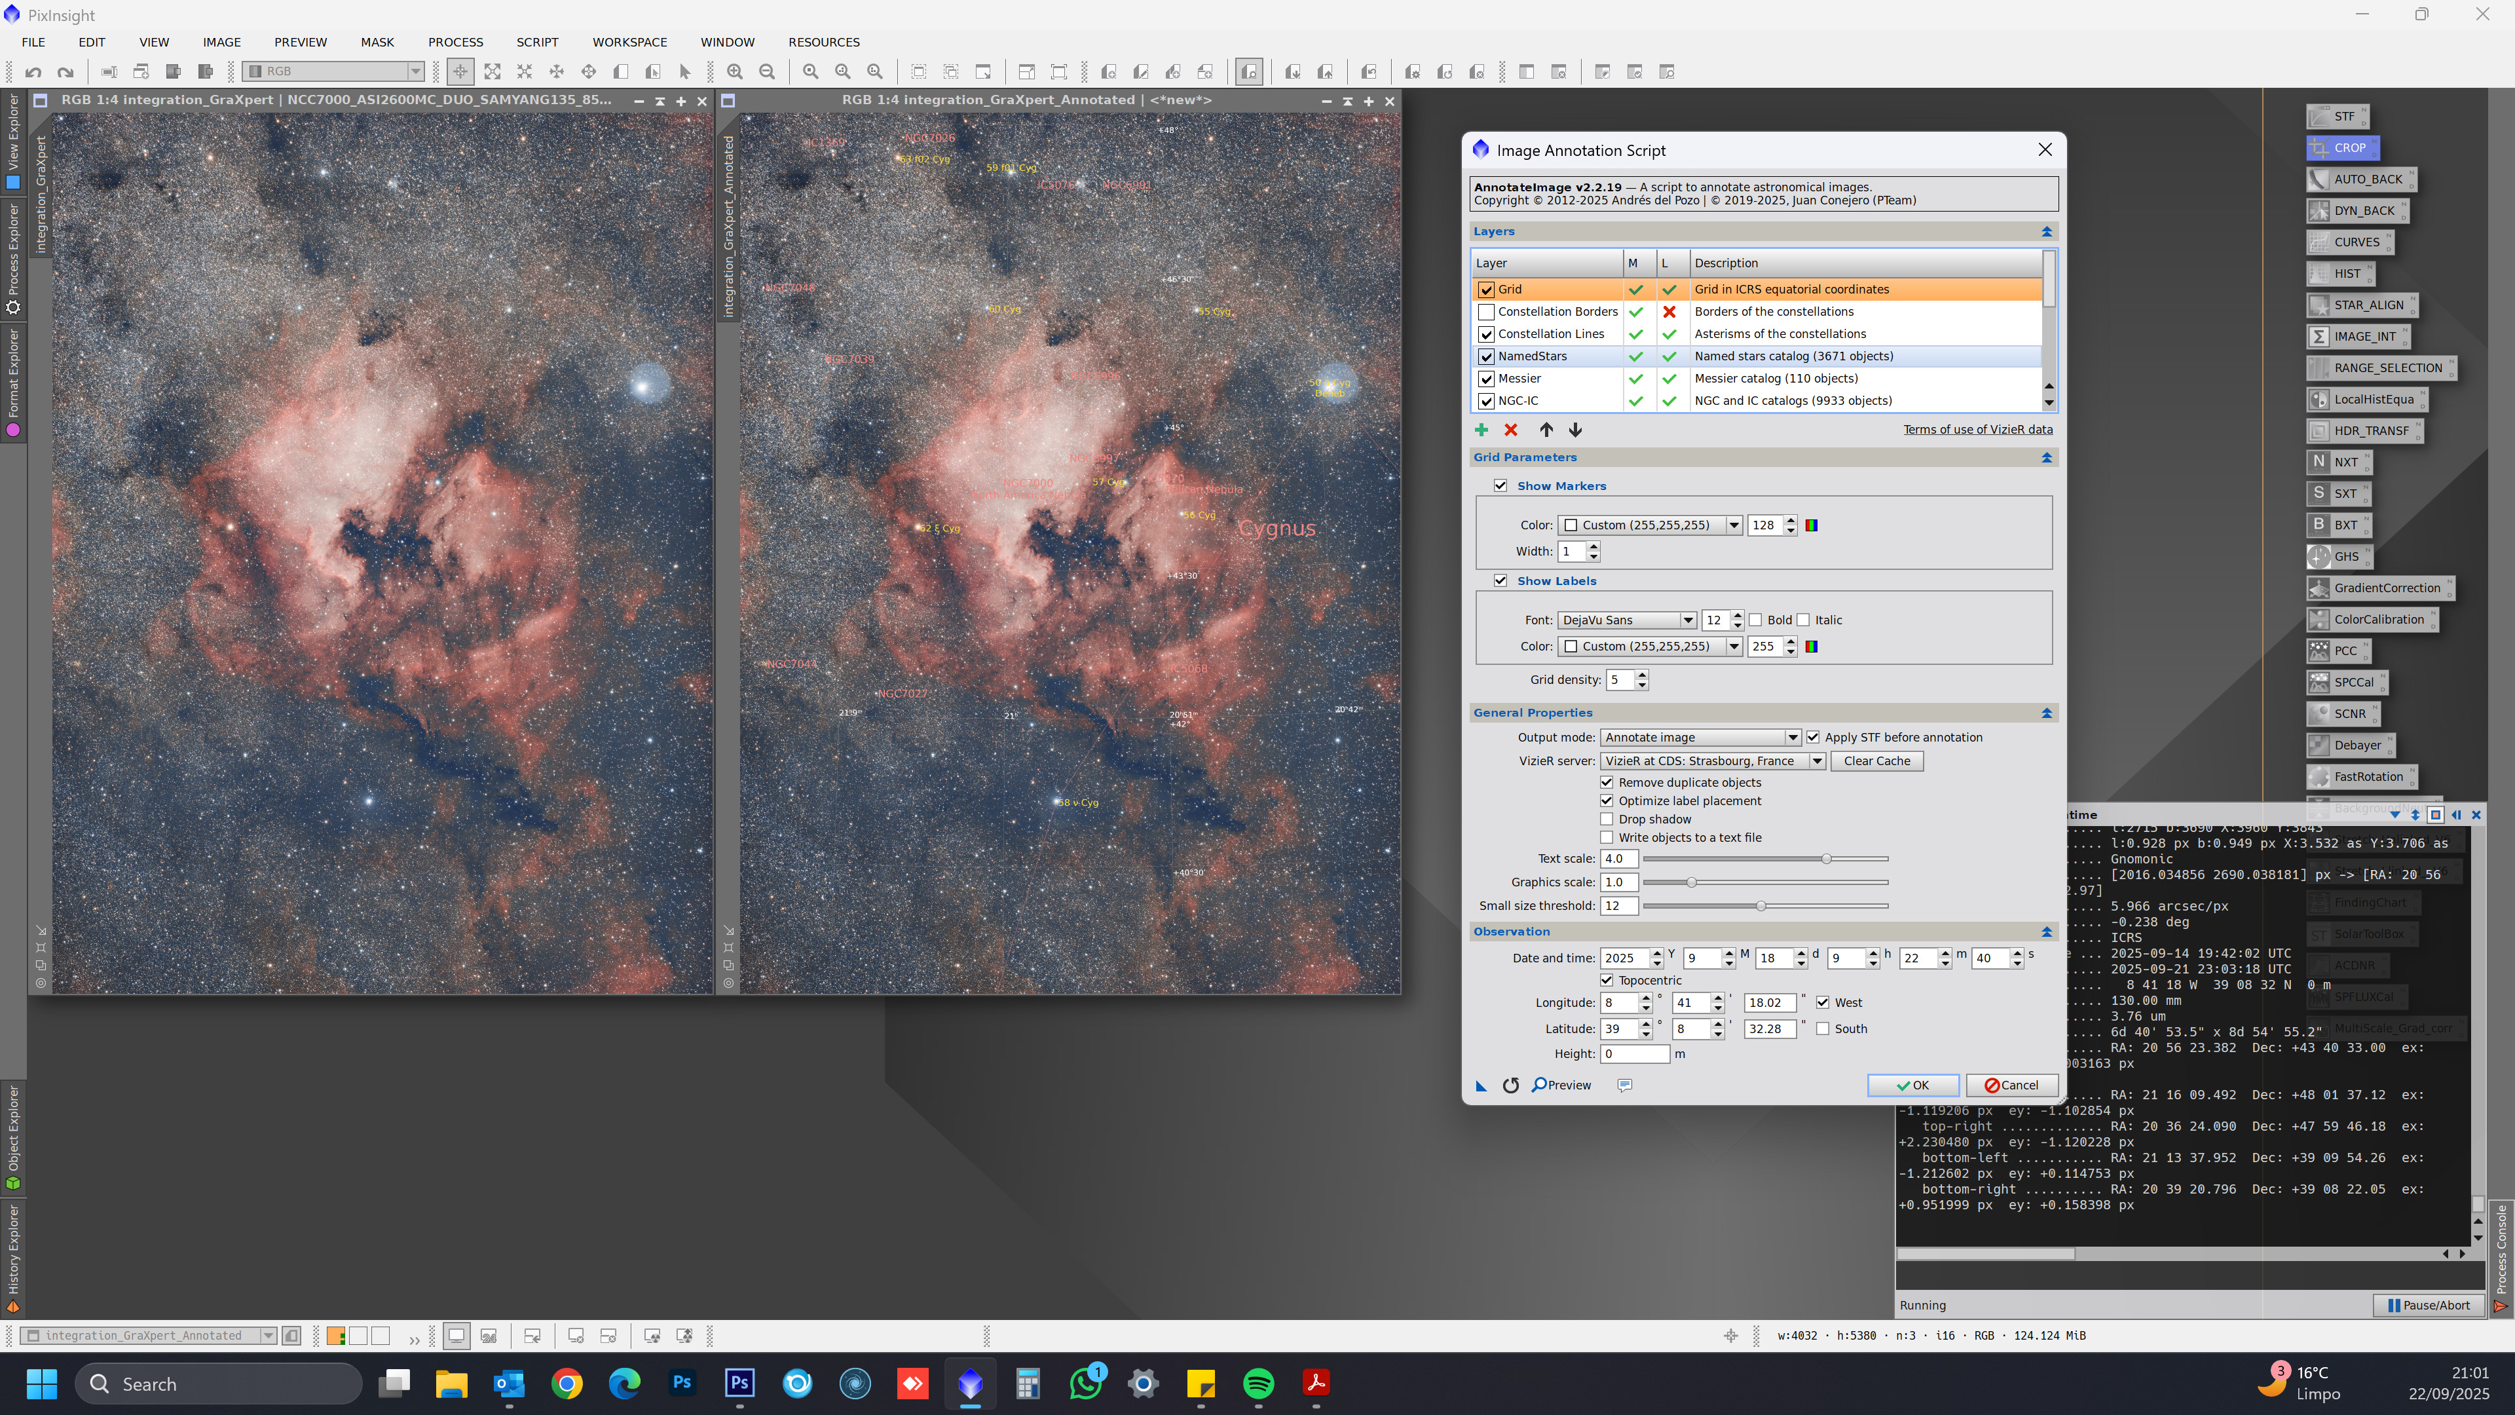The height and width of the screenshot is (1415, 2515).
Task: Click the Text scale slider handle
Action: click(1826, 858)
